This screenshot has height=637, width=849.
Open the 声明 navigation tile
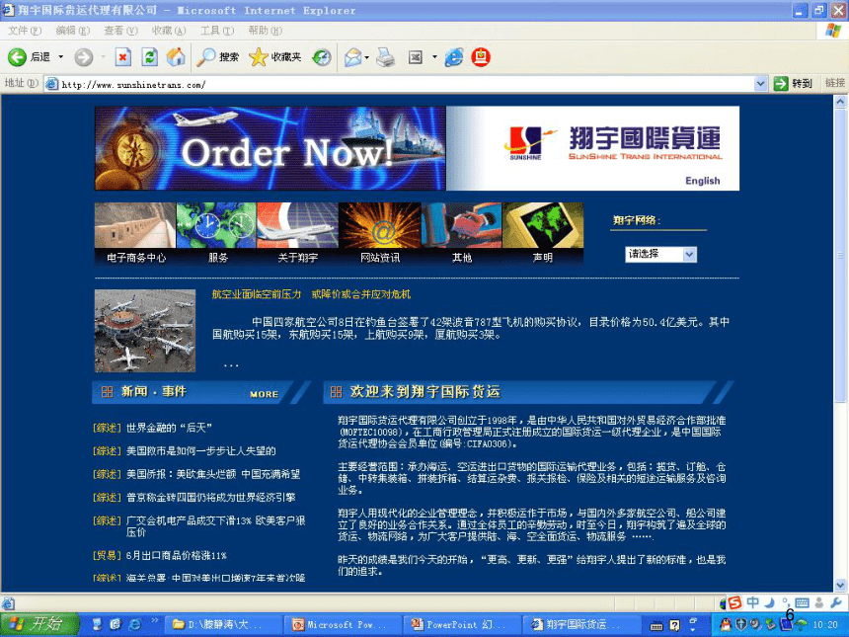(543, 234)
